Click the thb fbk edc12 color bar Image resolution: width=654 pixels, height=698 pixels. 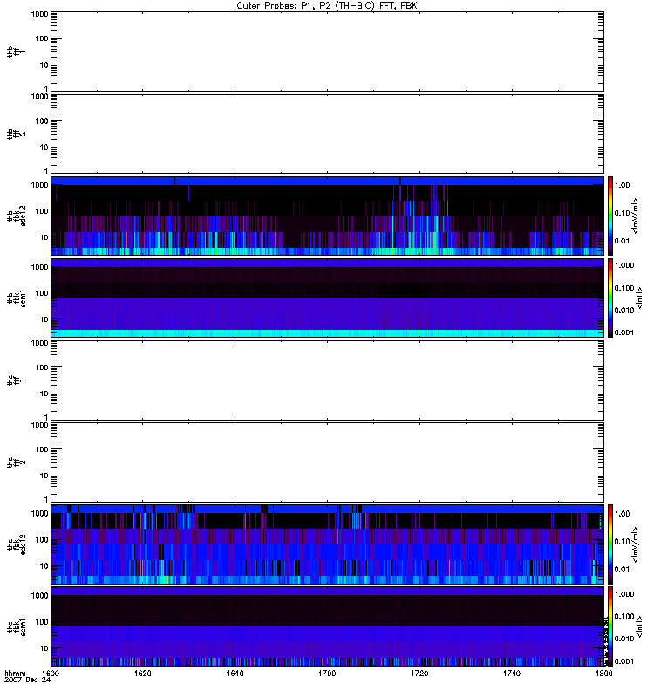(610, 216)
